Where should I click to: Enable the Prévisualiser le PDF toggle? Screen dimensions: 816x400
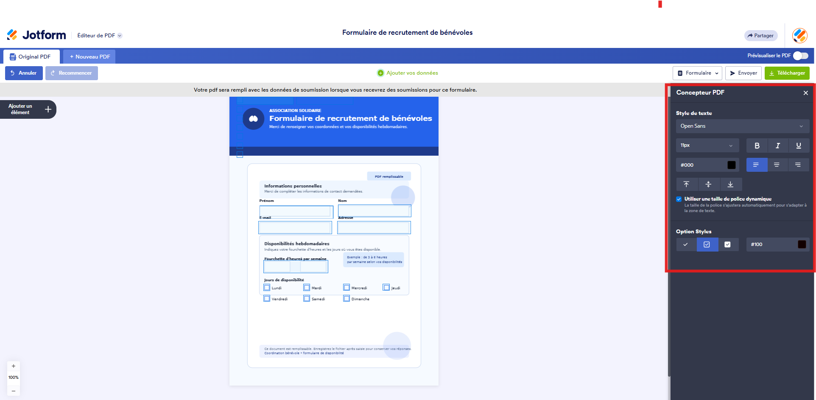(x=801, y=56)
